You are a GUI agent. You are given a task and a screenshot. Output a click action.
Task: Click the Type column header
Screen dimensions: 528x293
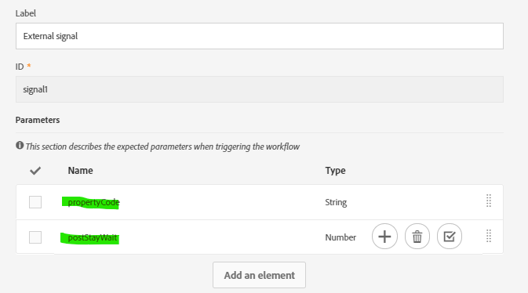[335, 171]
